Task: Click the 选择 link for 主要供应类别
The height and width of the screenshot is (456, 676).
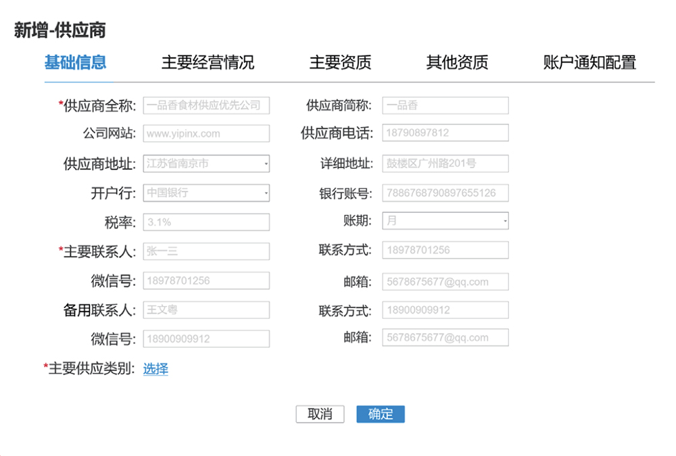Action: (x=155, y=369)
